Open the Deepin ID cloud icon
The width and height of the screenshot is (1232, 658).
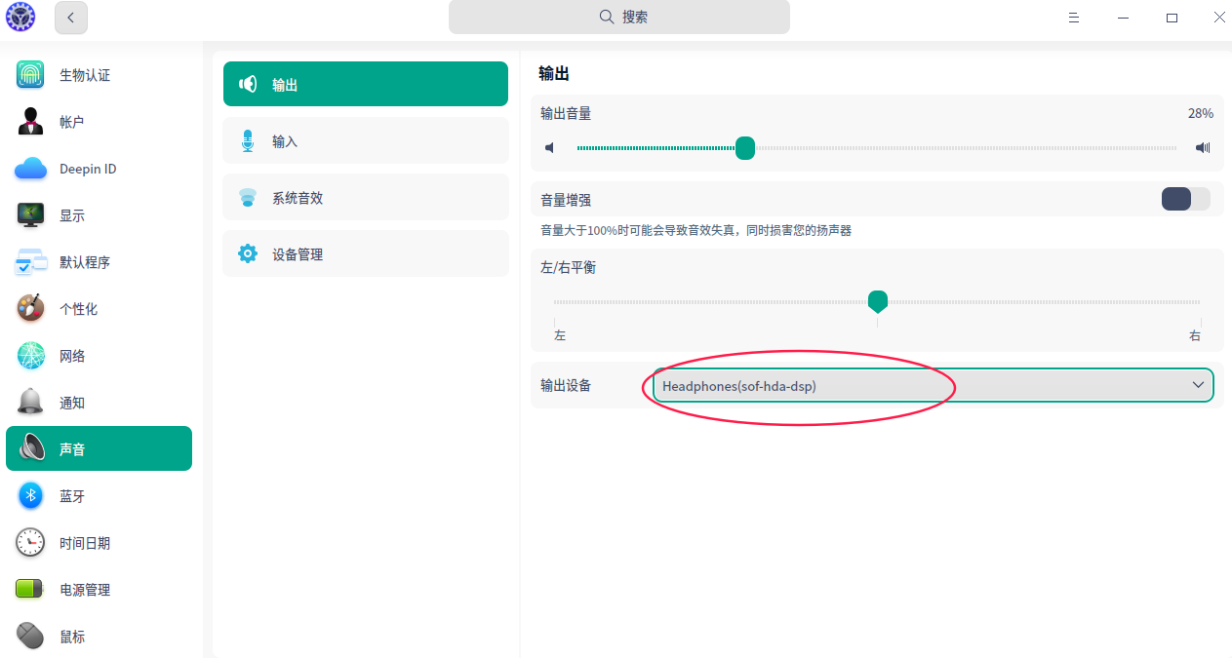click(30, 169)
